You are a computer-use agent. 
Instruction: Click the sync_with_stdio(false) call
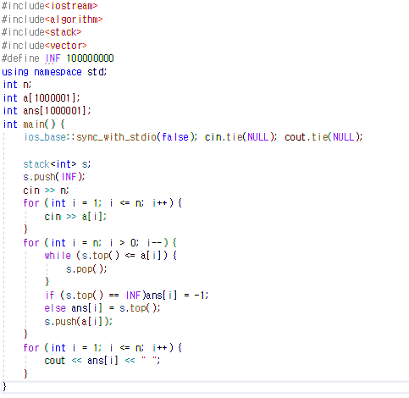137,137
